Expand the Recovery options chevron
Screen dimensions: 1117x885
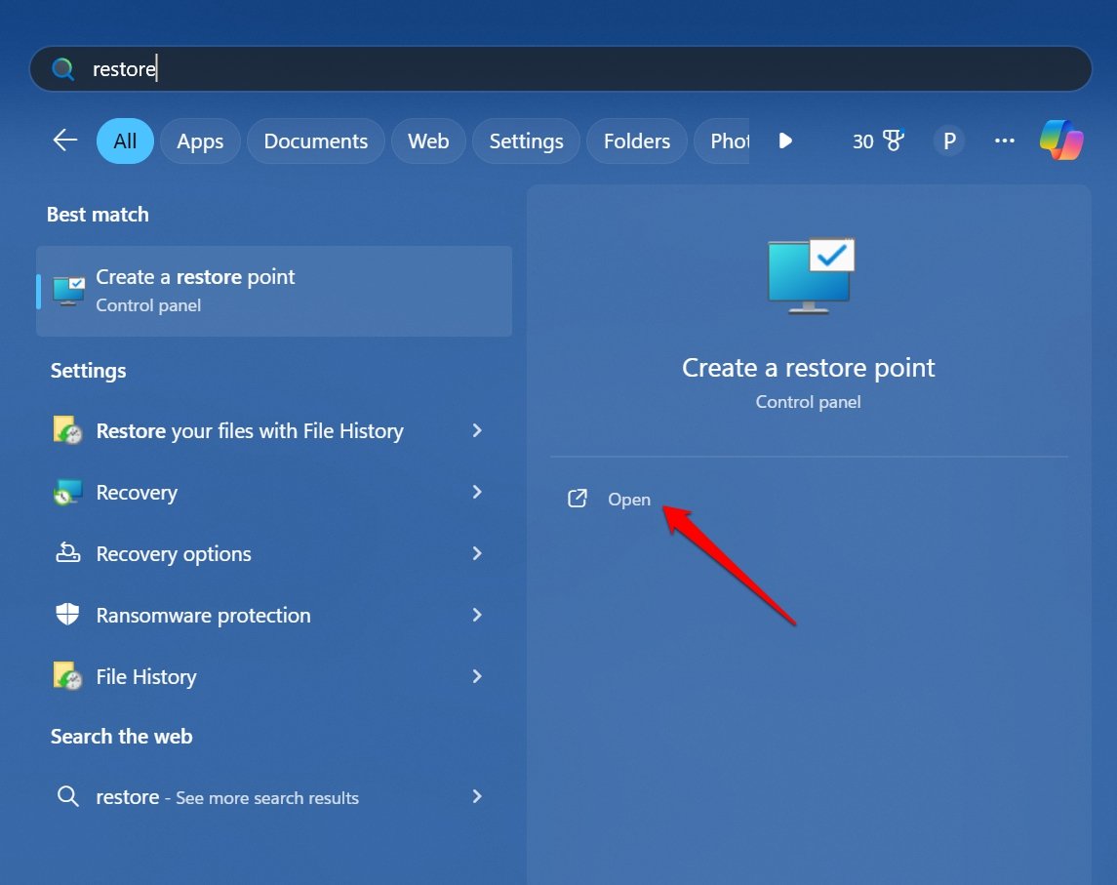click(x=477, y=553)
